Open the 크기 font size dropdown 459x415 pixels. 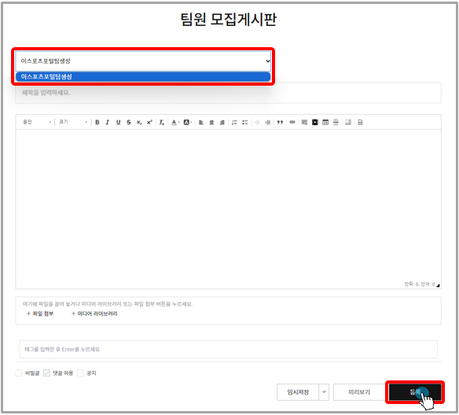(x=73, y=122)
